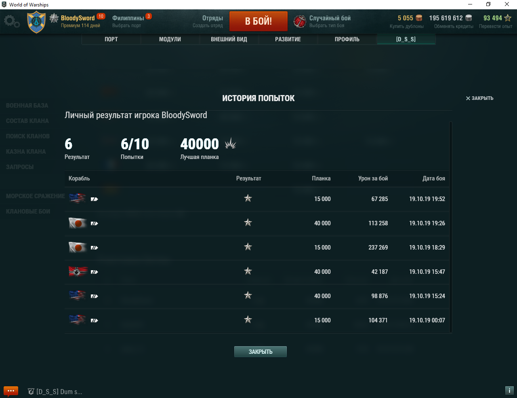Click Japanese flag for 113 258 damage row
Image resolution: width=517 pixels, height=398 pixels.
click(78, 223)
